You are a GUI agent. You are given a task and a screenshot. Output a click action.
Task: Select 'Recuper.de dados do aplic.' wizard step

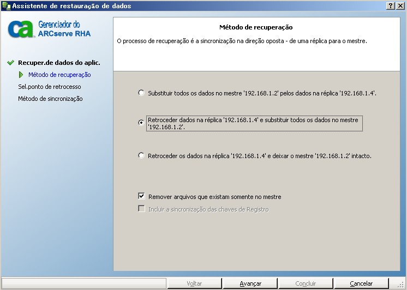[59, 63]
